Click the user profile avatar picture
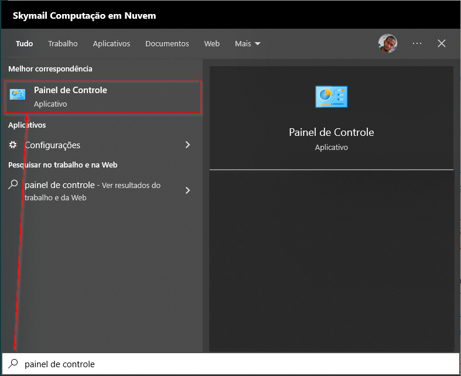This screenshot has height=376, width=461. click(x=388, y=43)
